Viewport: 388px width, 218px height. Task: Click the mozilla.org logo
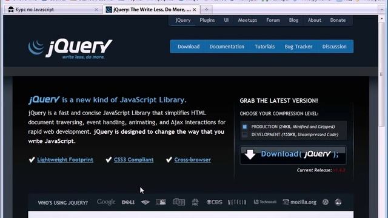(x=299, y=202)
